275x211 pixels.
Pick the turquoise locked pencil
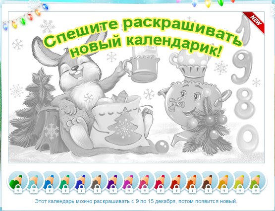pos(34,181)
